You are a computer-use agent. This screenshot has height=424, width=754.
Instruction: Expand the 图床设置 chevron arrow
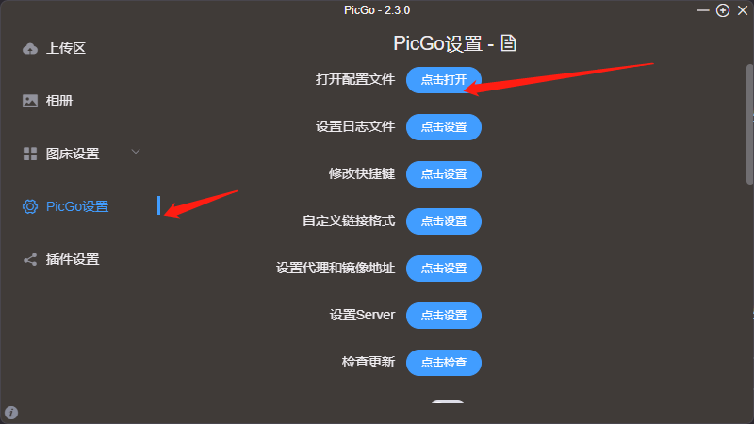pos(136,152)
